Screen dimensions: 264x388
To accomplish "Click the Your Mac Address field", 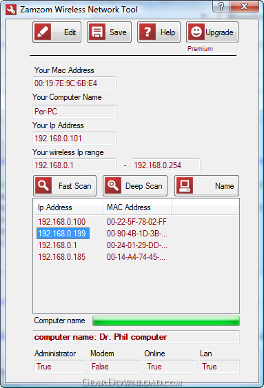I will [74, 83].
